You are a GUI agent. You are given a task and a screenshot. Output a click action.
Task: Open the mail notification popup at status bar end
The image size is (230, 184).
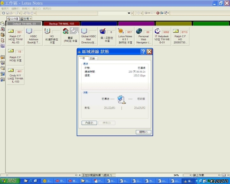coord(225,175)
